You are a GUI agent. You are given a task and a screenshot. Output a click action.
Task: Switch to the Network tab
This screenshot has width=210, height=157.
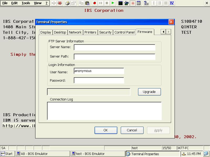75,32
